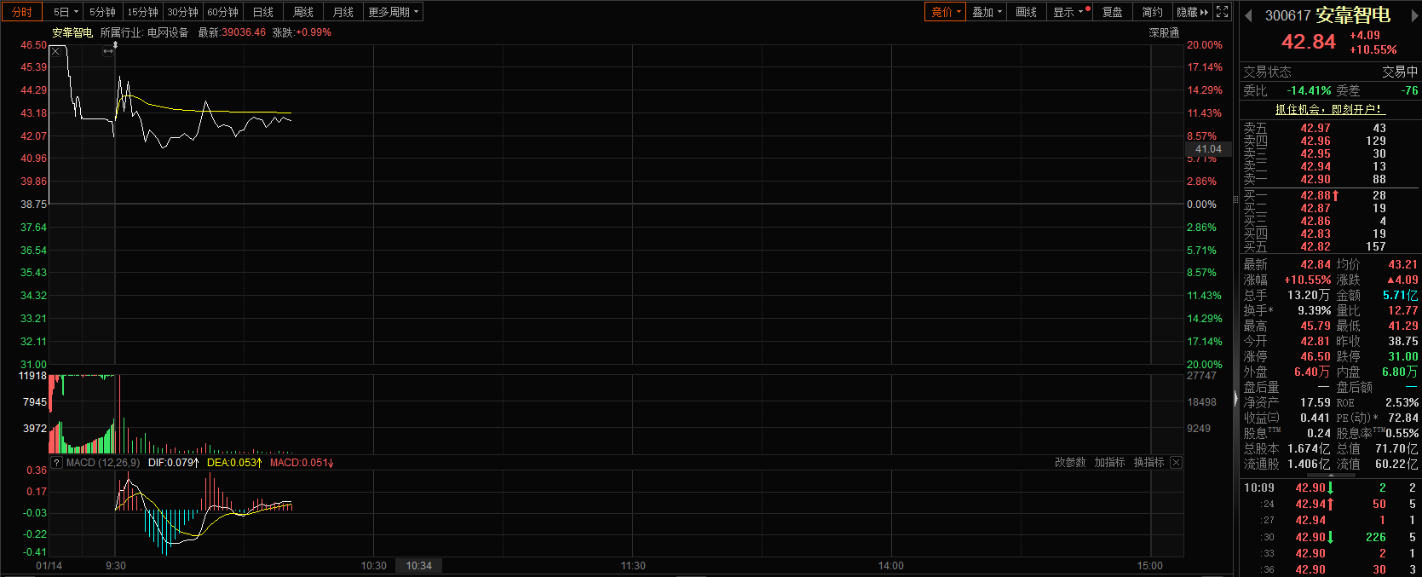Toggle the 隐藏 hide panel button
The width and height of the screenshot is (1422, 577).
point(1192,12)
